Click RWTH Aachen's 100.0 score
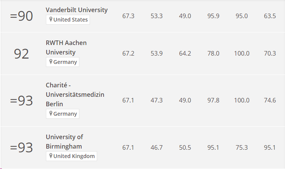285x169 pixels. pos(242,53)
